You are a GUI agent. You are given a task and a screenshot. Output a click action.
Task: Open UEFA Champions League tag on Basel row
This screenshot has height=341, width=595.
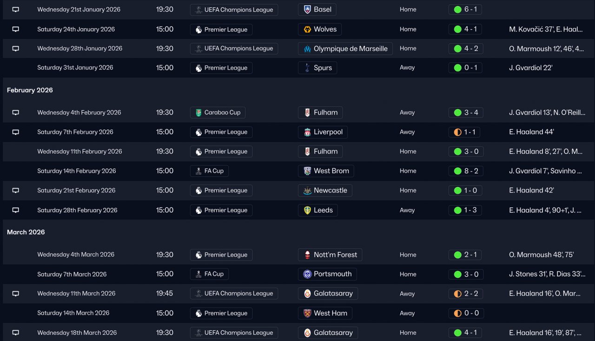234,10
